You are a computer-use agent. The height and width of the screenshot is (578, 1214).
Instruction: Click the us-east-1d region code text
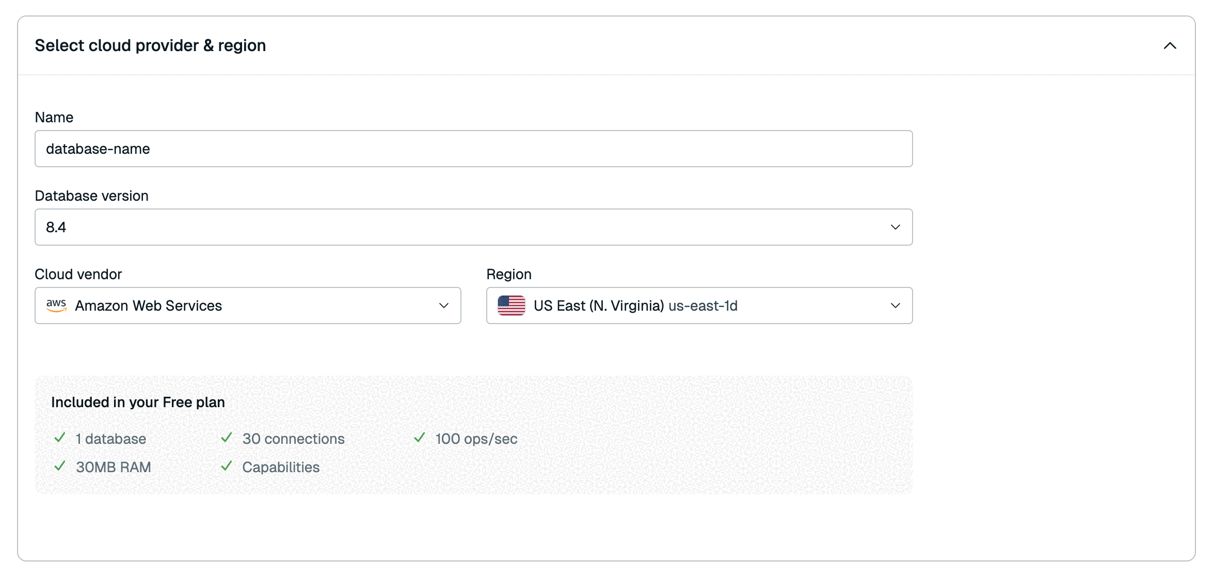coord(703,306)
